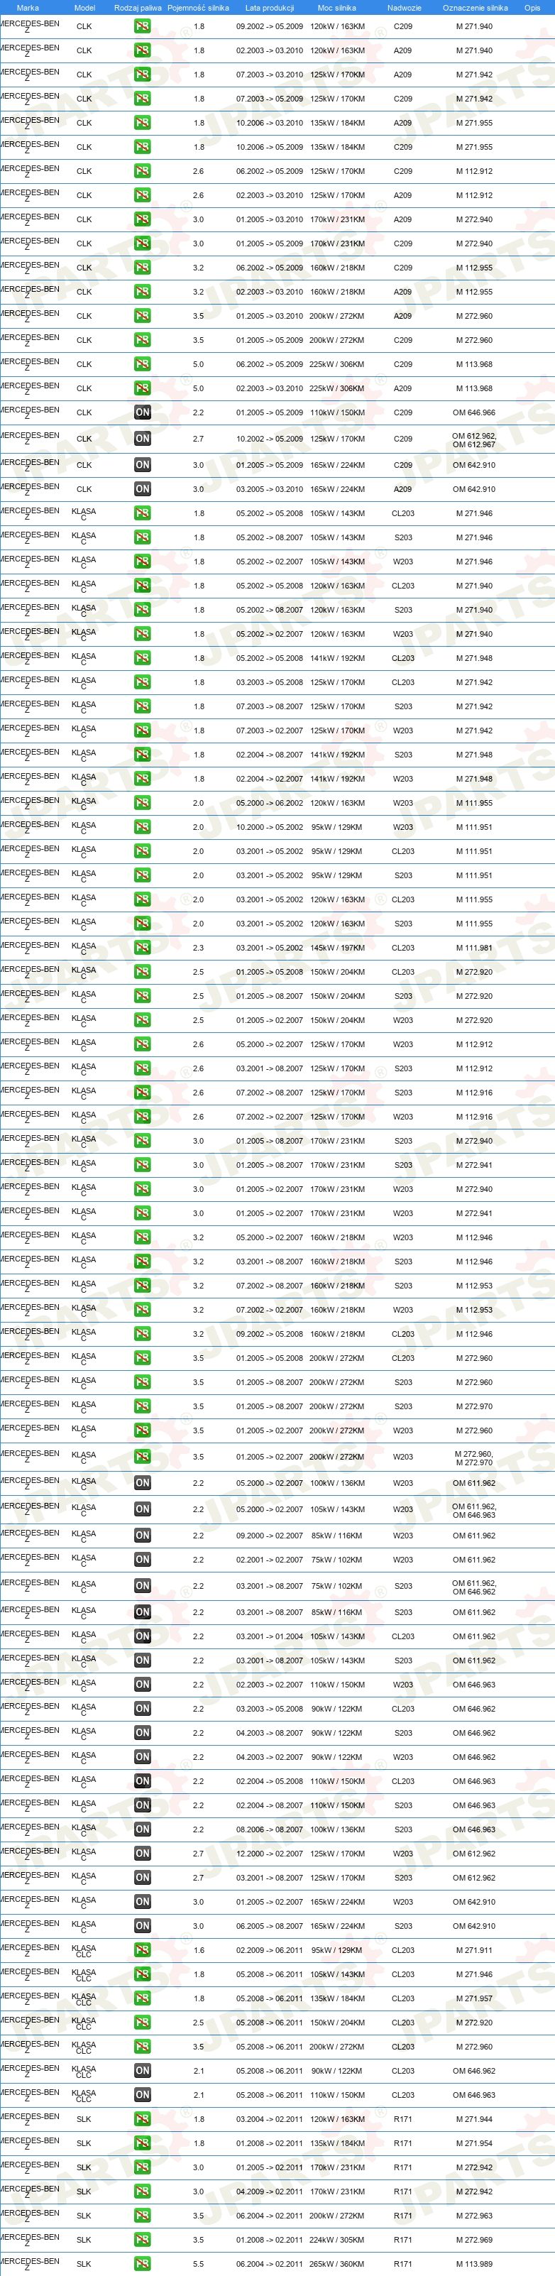Select engine codes 'OM 612.962, OM 612.967'

(x=473, y=440)
